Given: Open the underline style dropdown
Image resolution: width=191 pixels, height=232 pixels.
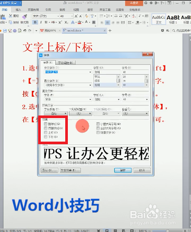Looking at the screenshot, I should pyautogui.click(x=80, y=114).
